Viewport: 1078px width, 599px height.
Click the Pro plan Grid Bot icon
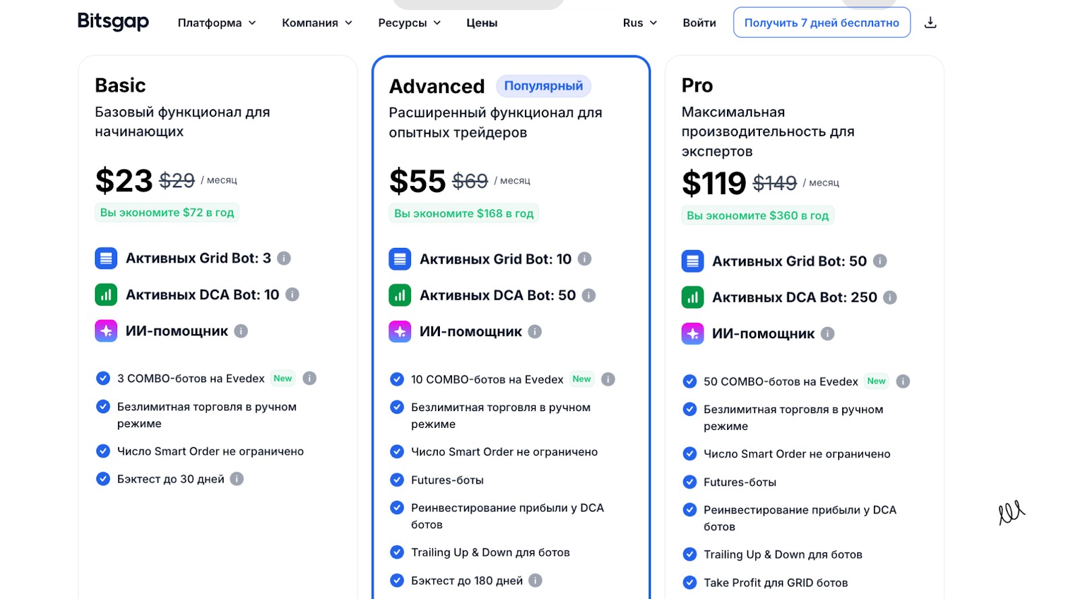tap(693, 261)
